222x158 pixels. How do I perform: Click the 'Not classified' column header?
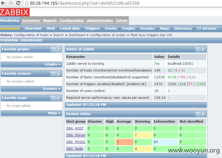tap(193, 121)
